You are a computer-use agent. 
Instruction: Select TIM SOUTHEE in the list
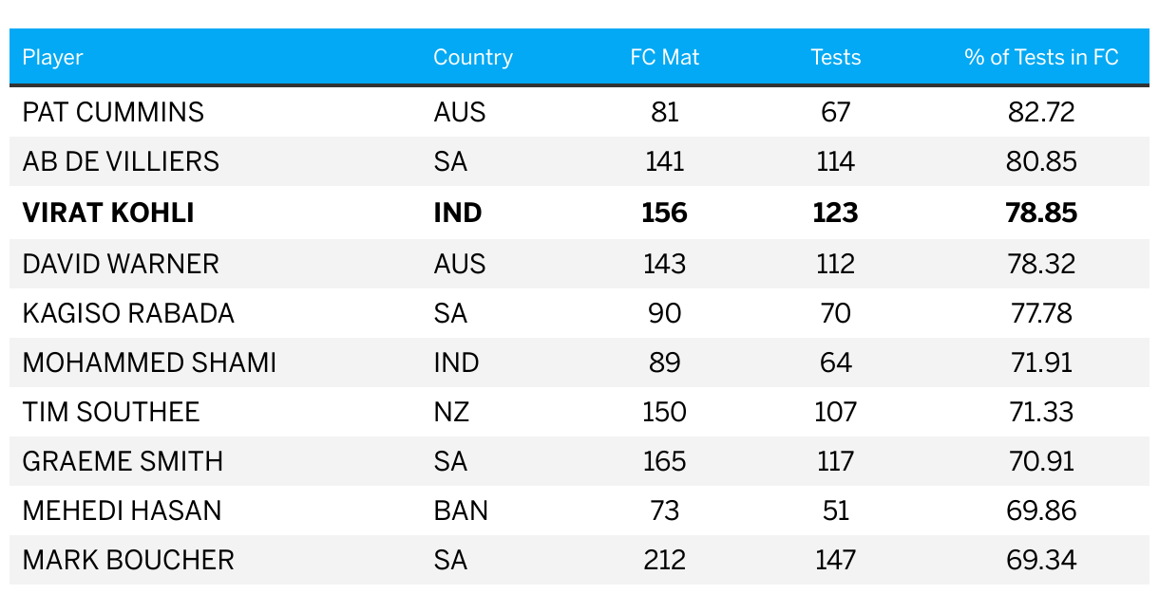pos(111,412)
